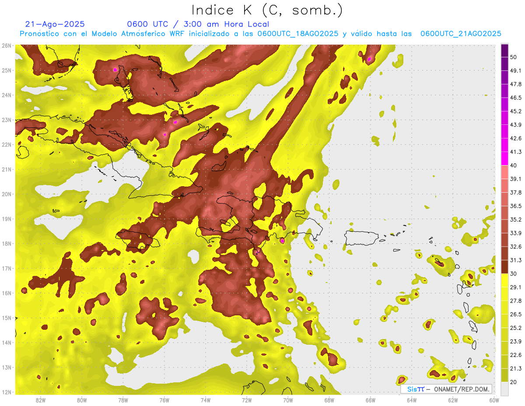
Task: Click the '80W' longitude label
Action: coord(82,400)
